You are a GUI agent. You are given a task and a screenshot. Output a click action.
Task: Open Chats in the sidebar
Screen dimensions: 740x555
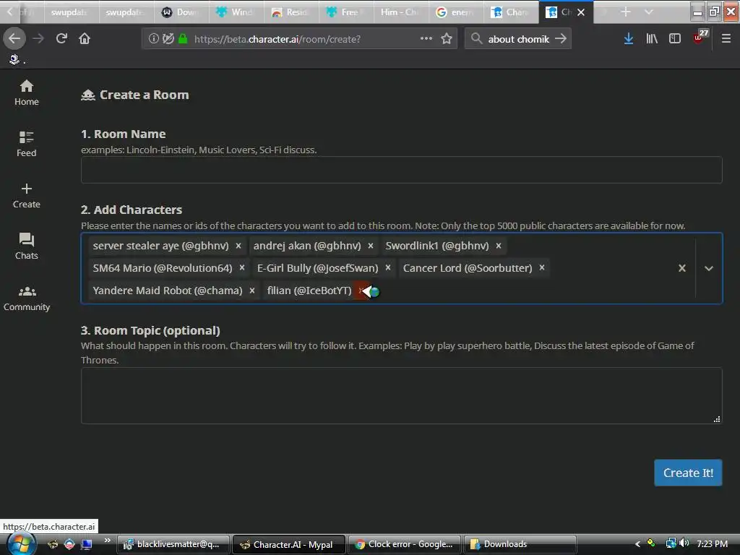[27, 246]
